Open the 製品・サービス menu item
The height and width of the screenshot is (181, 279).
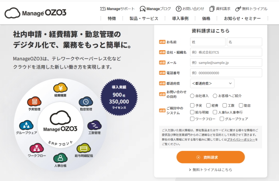[x=144, y=18]
